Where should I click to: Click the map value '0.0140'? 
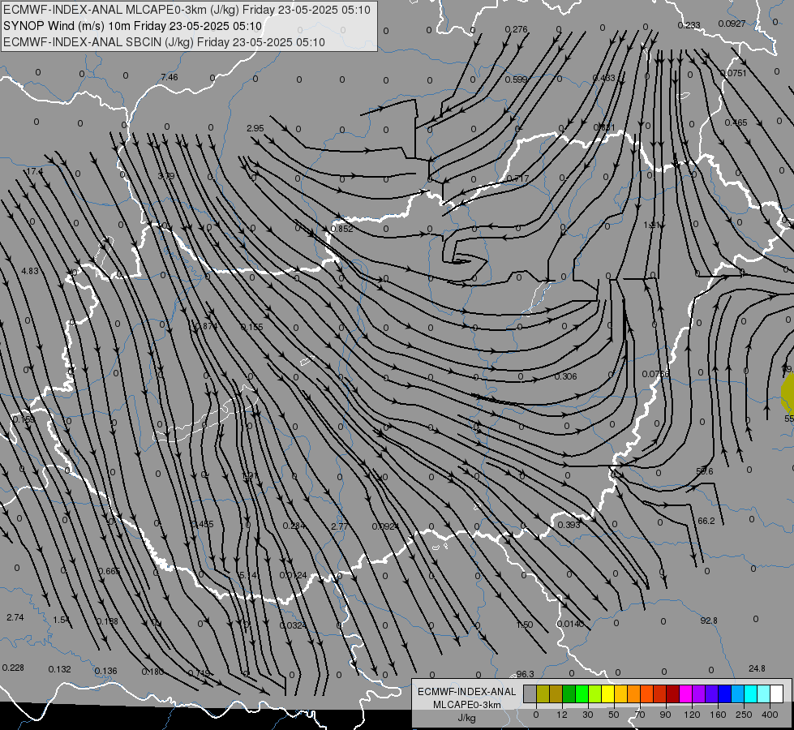pyautogui.click(x=570, y=624)
